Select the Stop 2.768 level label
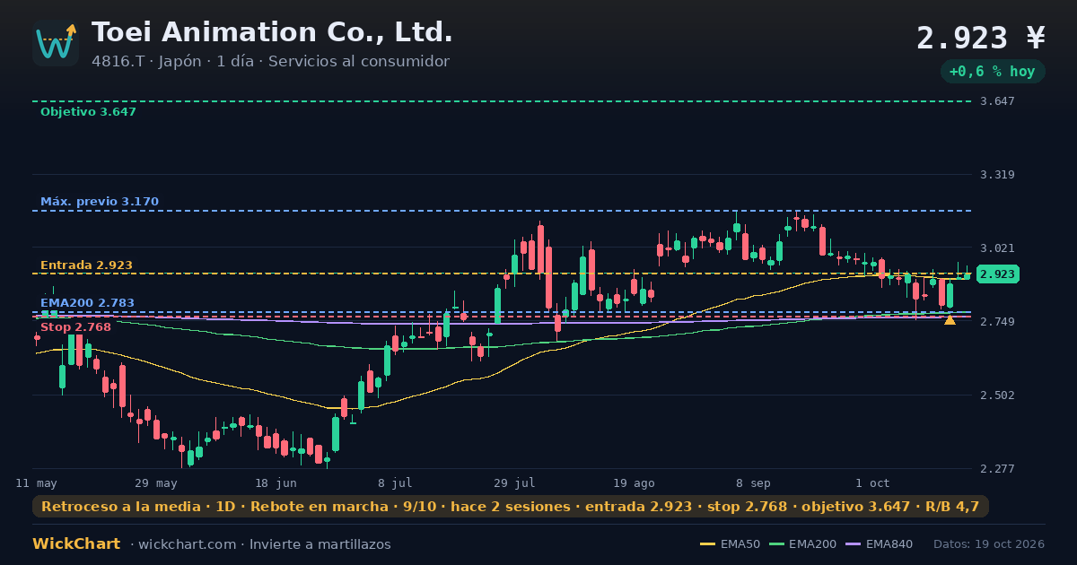Screen dimensions: 1077x565 (x=75, y=327)
